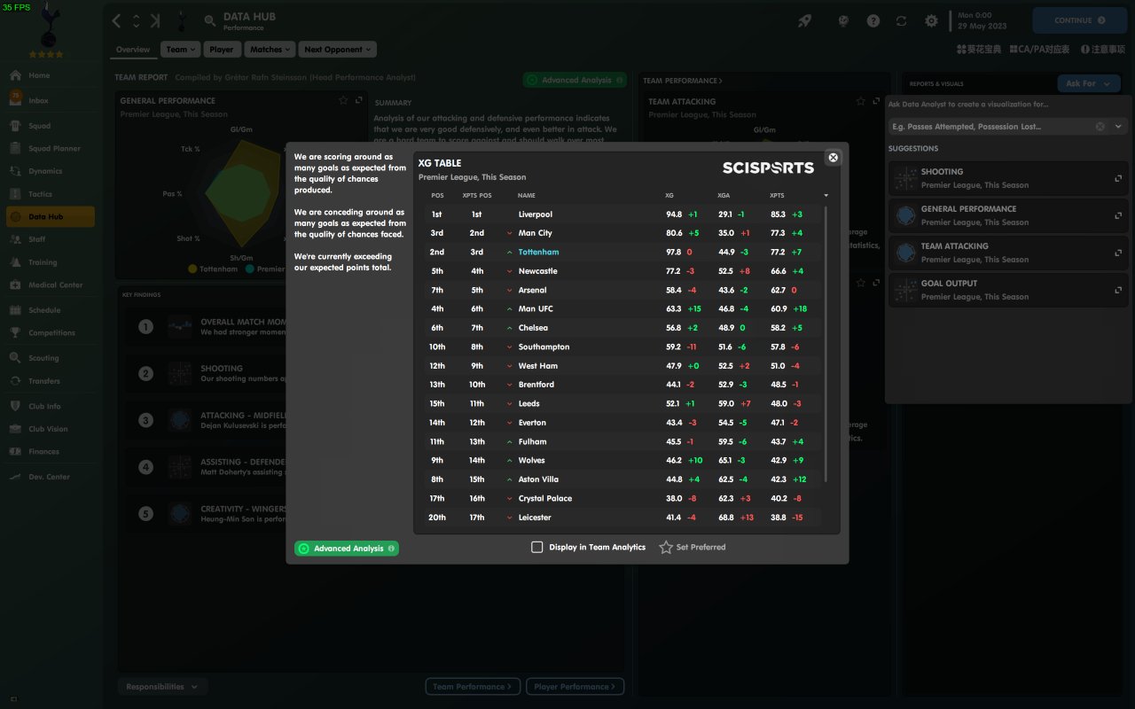Expand the General Performance panel to full view
1135x709 pixels.
359,101
